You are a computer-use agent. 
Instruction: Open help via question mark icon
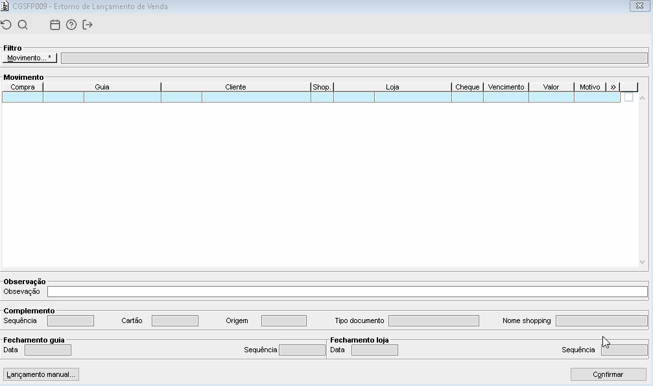click(71, 25)
